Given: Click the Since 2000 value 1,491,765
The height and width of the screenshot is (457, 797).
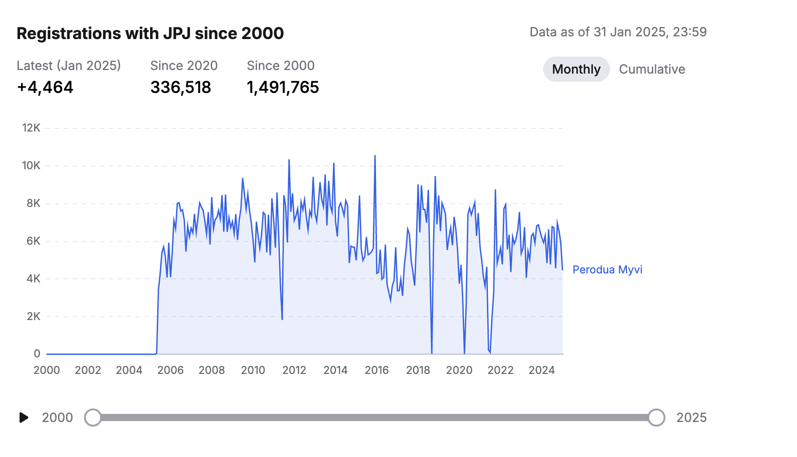Looking at the screenshot, I should (x=283, y=87).
